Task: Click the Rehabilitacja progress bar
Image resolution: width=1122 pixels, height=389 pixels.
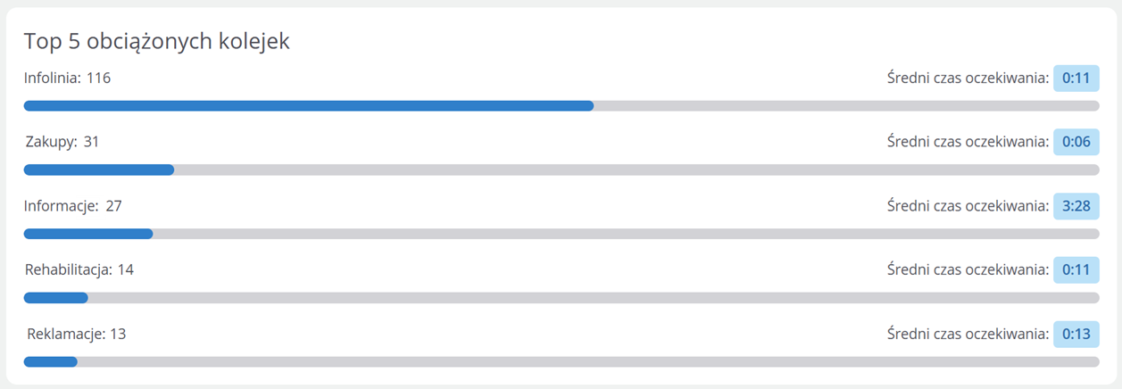Action: (561, 298)
